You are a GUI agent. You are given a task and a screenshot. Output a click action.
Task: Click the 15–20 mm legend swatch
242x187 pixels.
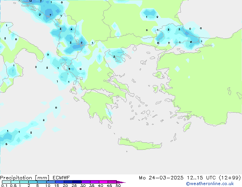(59, 182)
